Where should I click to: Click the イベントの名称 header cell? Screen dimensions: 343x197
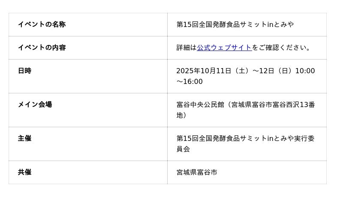[42, 24]
